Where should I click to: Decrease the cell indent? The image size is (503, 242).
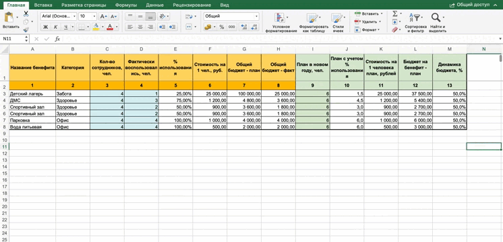[162, 26]
